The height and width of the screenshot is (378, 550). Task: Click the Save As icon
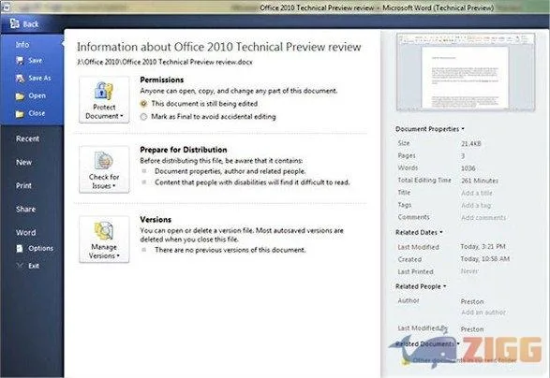20,78
